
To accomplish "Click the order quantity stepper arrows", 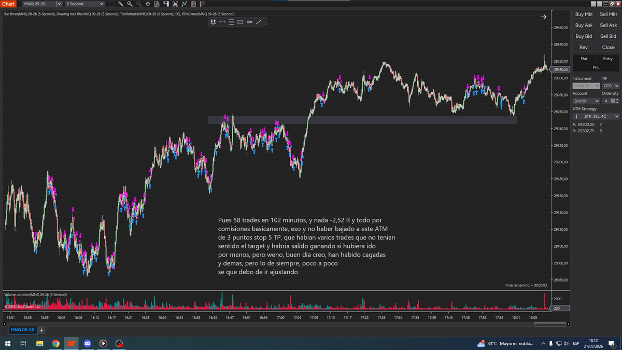I will 617,101.
